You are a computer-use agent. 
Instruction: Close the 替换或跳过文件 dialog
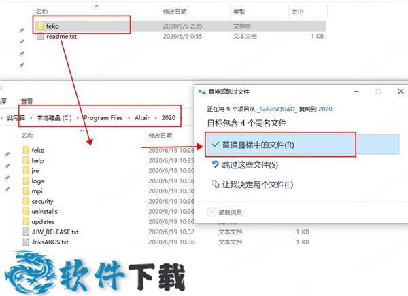click(401, 92)
